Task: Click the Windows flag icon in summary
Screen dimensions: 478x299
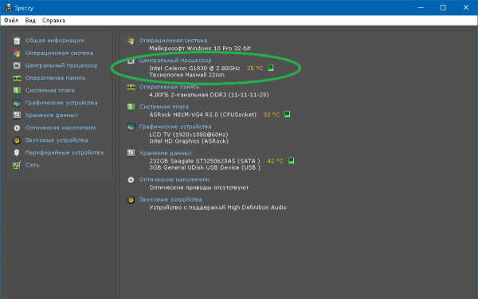Action: point(131,41)
